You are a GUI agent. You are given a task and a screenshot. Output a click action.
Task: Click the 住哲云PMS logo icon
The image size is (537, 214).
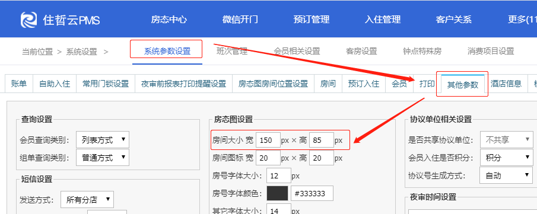pos(28,20)
